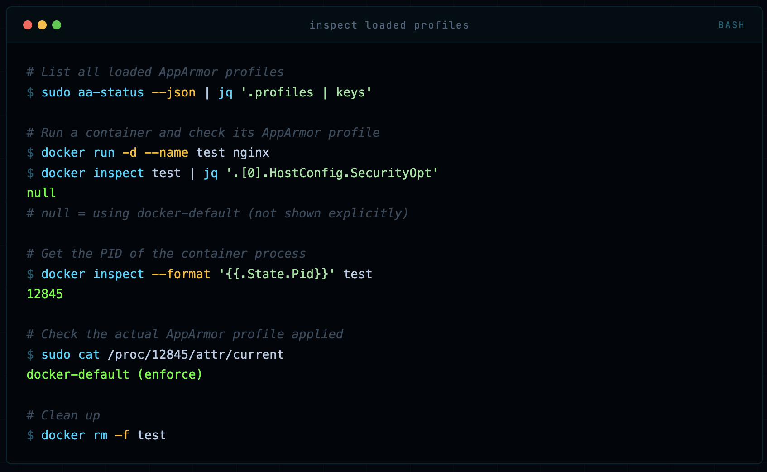Click the PID output '12845'
The height and width of the screenshot is (472, 767).
45,294
